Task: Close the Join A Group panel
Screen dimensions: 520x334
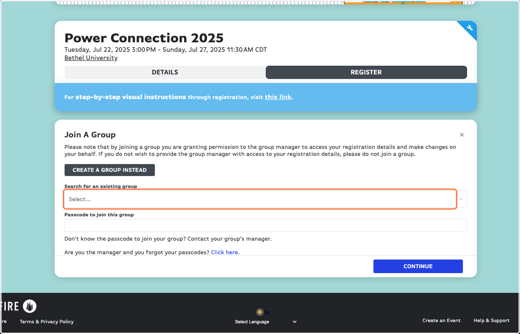Action: (x=461, y=135)
